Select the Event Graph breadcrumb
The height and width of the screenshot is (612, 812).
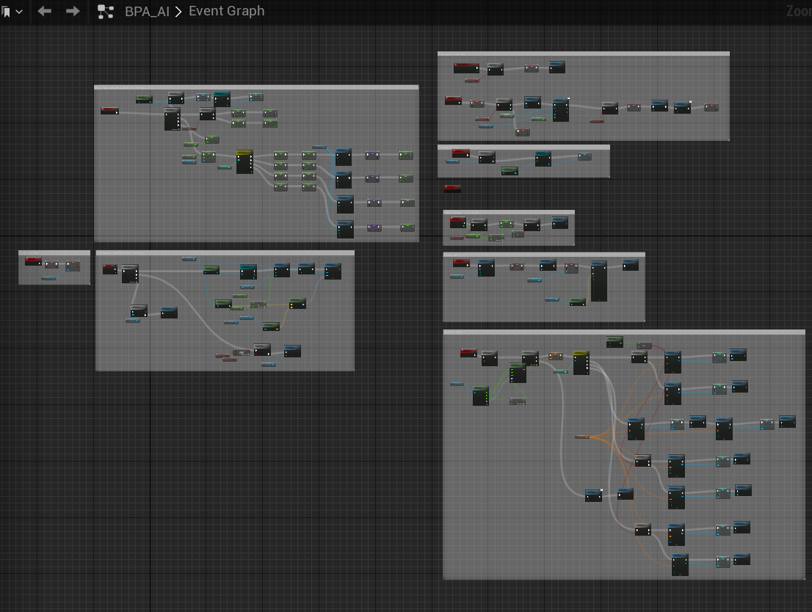click(x=226, y=11)
